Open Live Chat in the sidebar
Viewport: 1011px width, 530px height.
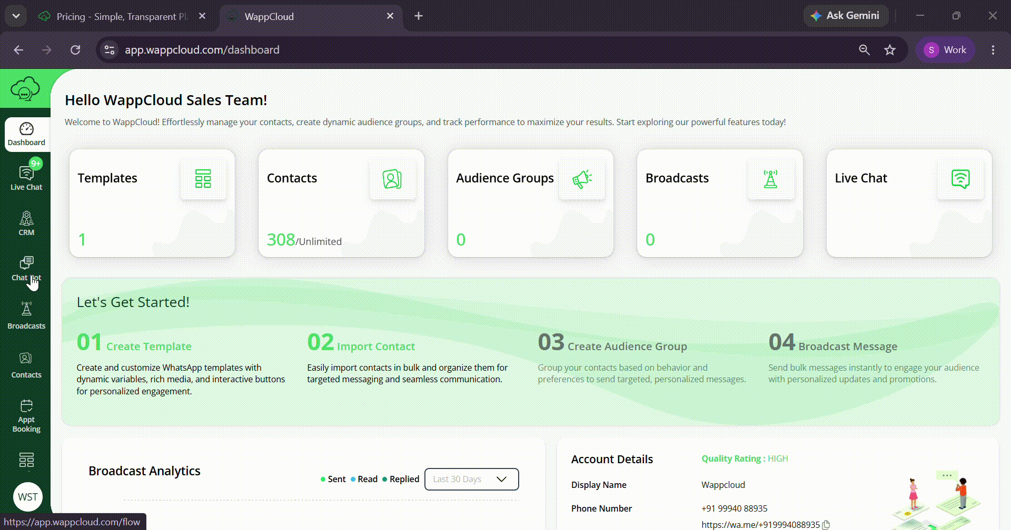click(26, 178)
